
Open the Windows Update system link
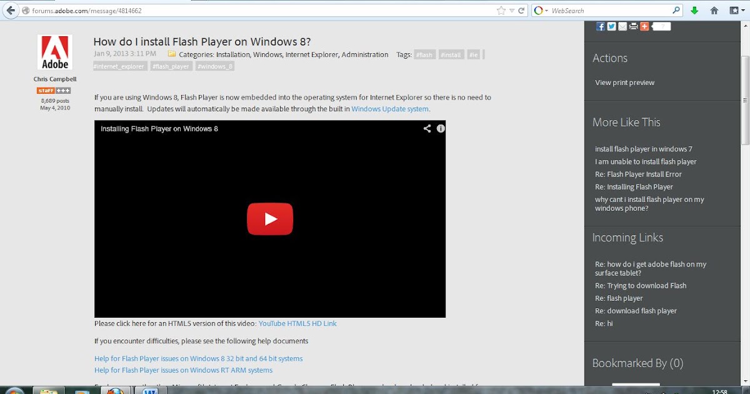coord(390,109)
